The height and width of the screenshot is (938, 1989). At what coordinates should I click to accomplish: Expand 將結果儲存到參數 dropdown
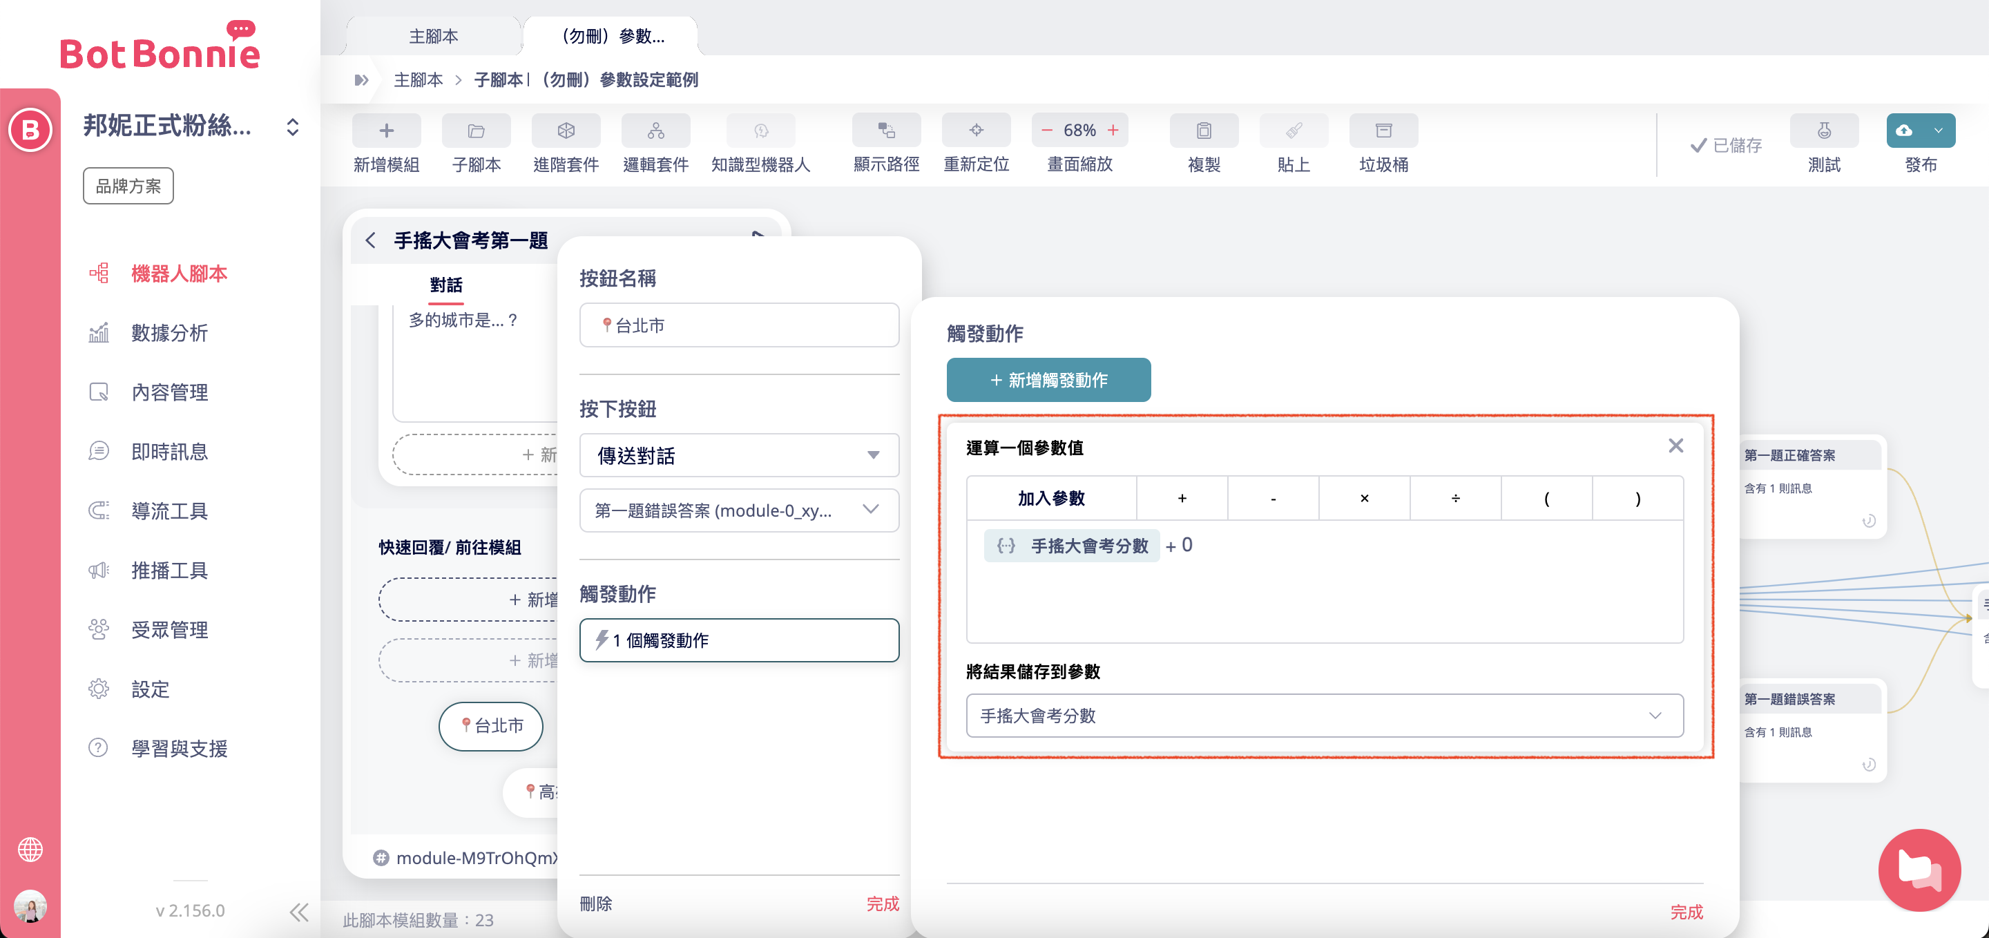1324,716
